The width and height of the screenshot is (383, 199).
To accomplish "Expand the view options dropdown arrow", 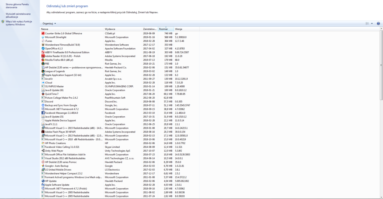I will pos(372,23).
